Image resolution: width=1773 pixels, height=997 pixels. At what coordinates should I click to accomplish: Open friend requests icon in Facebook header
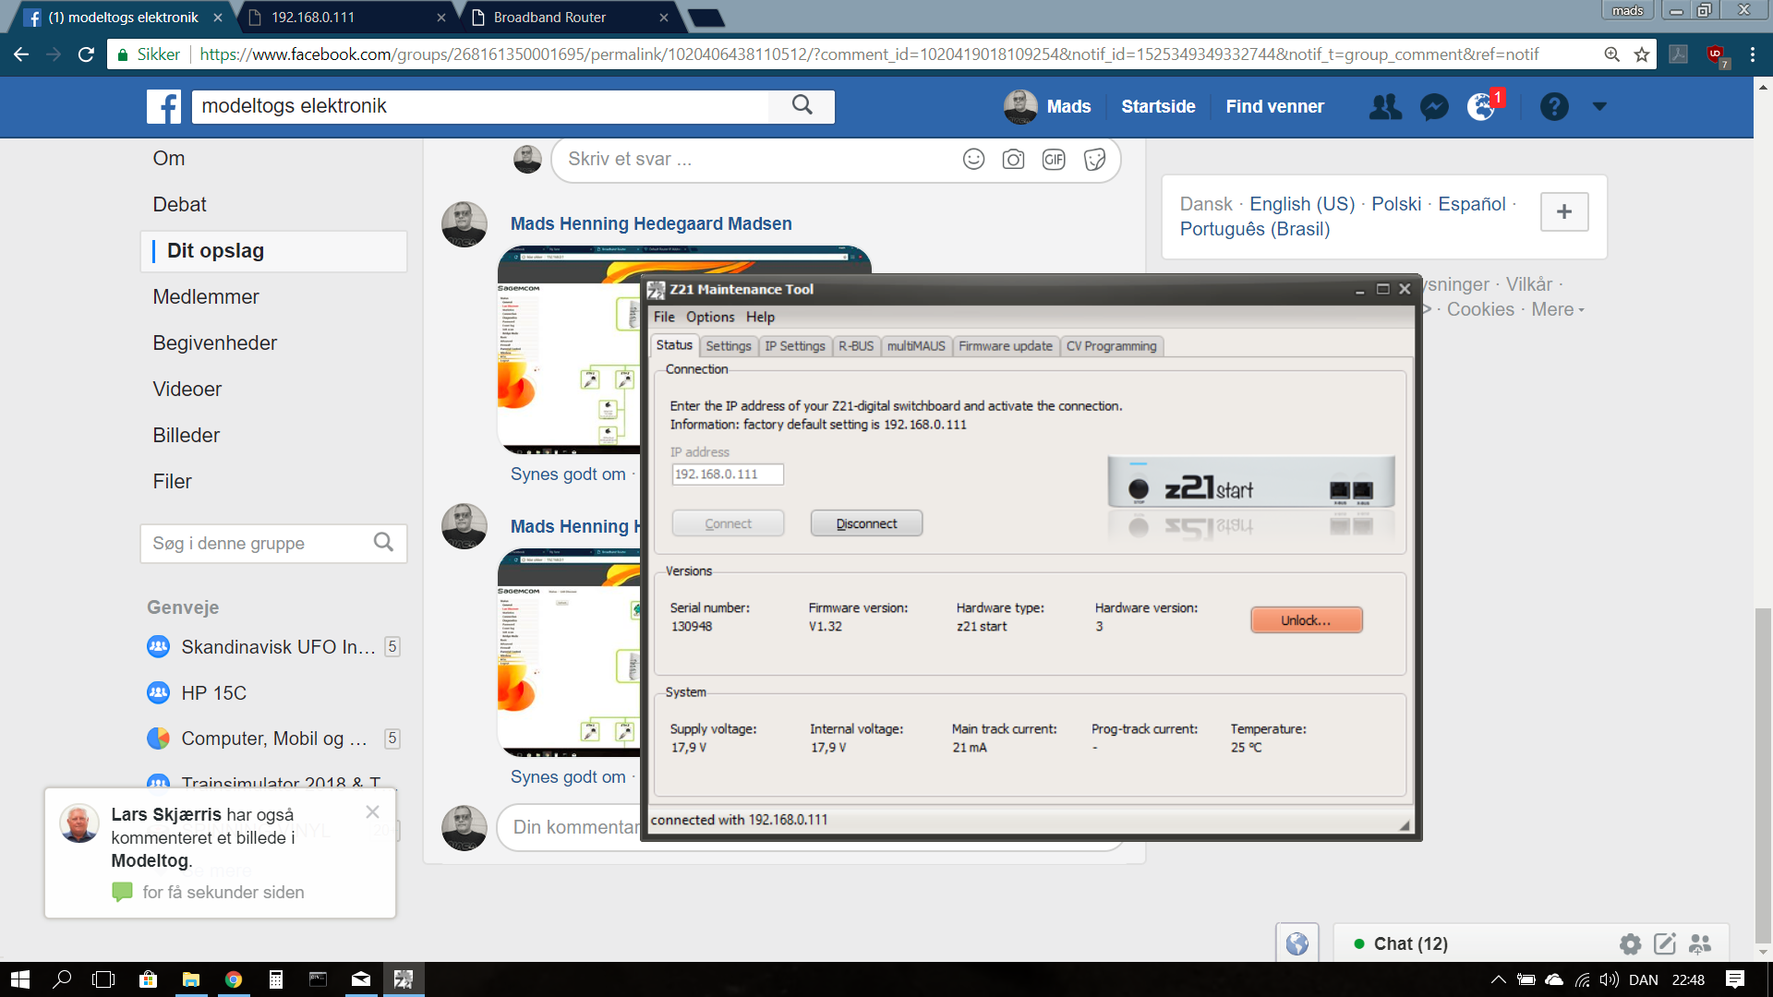1385,107
